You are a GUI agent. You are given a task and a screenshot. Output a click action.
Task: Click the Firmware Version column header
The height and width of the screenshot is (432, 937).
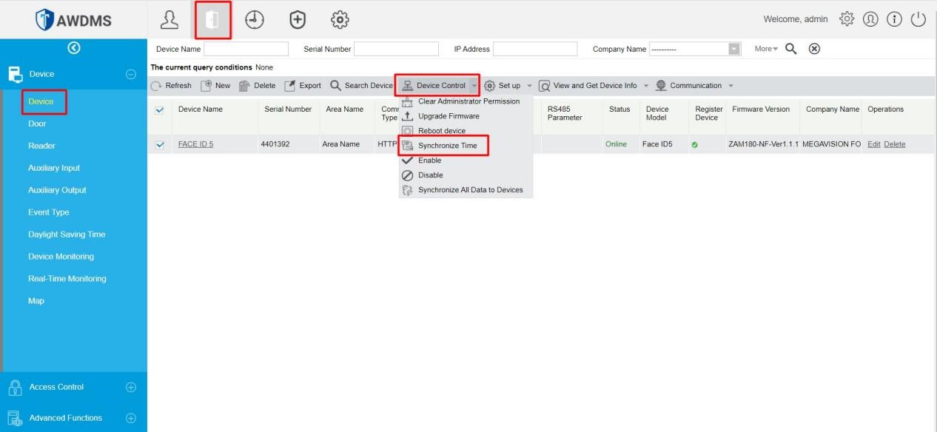coord(761,109)
